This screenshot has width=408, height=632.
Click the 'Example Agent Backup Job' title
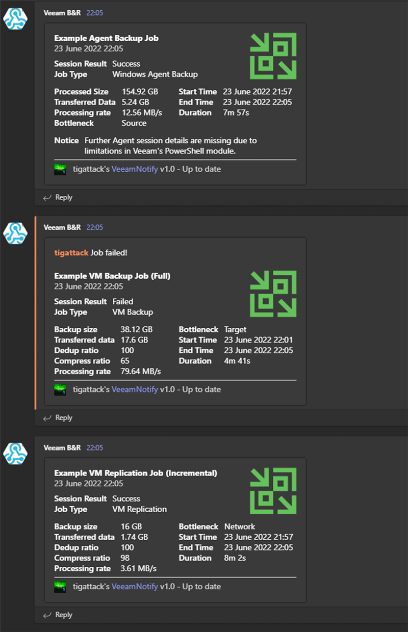click(x=106, y=38)
